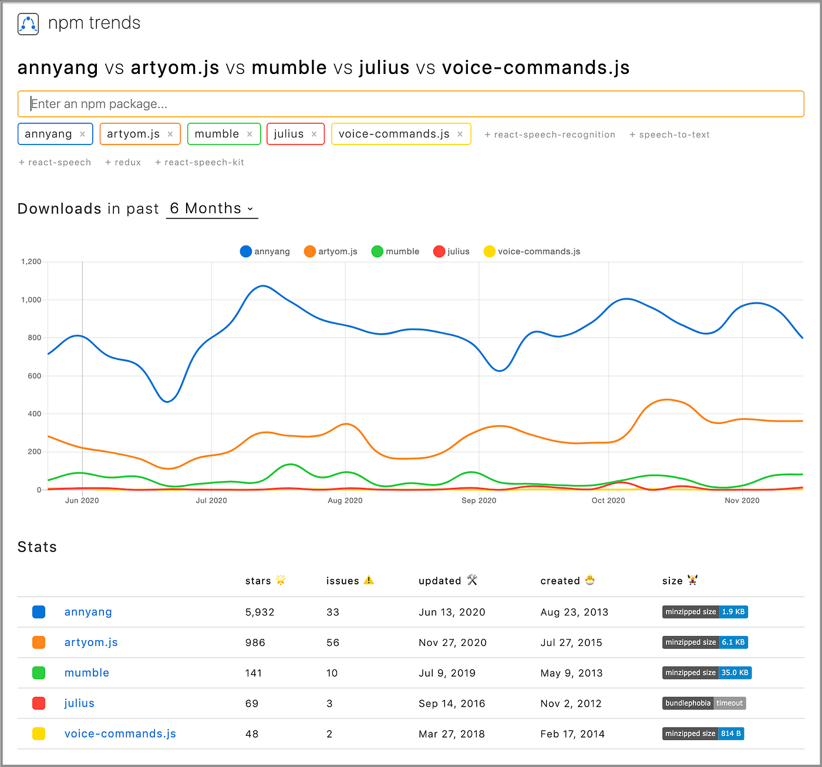Click mumble created date May 9, 2013

tap(571, 673)
